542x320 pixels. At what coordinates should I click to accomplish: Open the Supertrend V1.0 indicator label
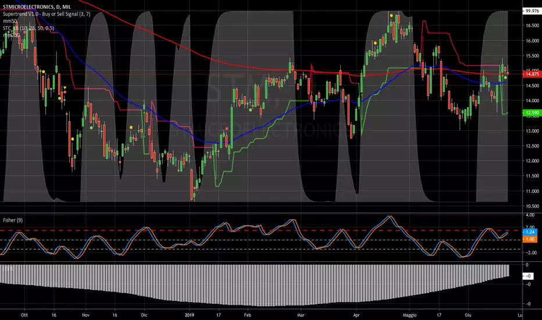pos(47,14)
